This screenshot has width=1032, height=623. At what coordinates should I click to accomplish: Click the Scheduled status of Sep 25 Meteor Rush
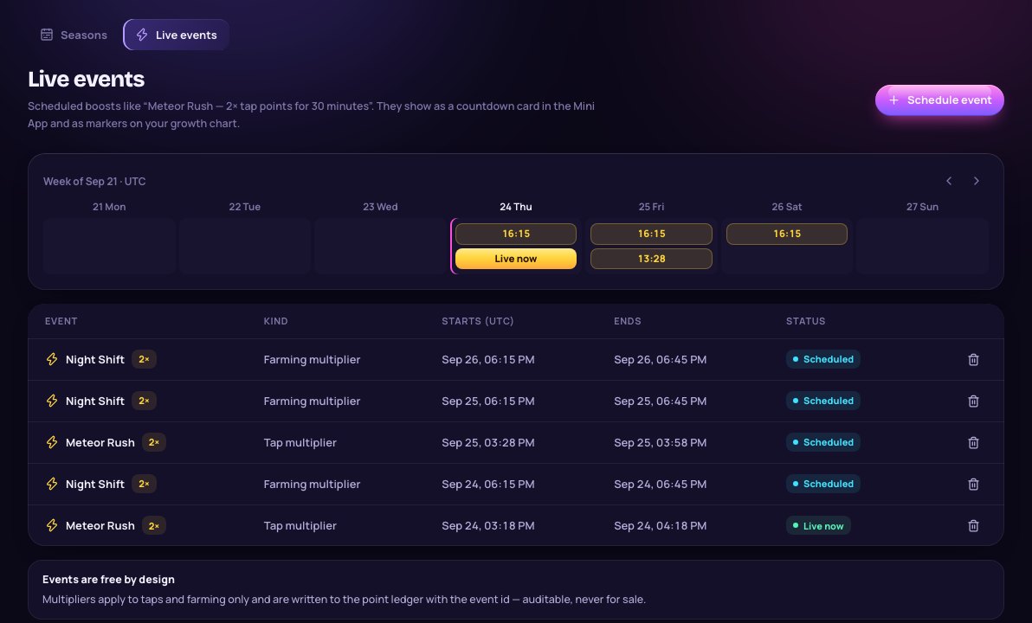822,442
